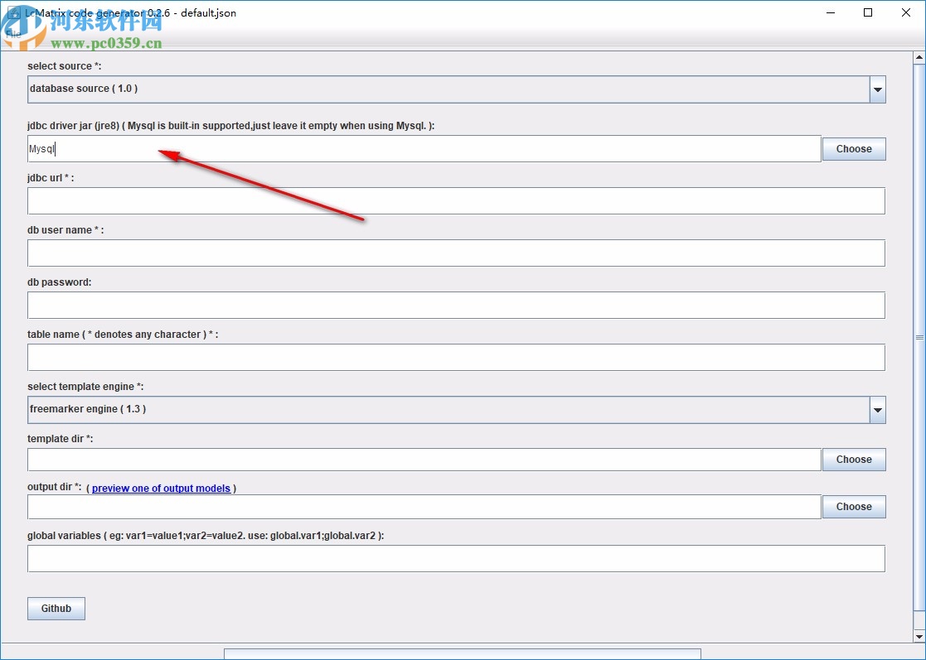Viewport: 926px width, 660px height.
Task: Click the table name input field
Action: [456, 358]
